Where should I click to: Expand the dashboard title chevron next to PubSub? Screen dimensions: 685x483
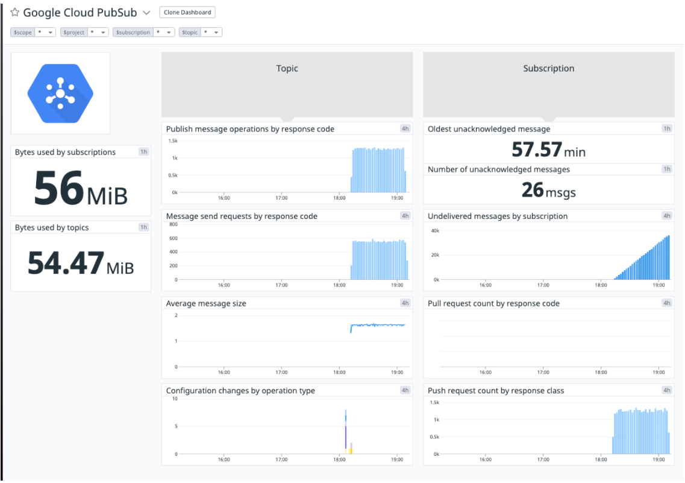(x=146, y=12)
